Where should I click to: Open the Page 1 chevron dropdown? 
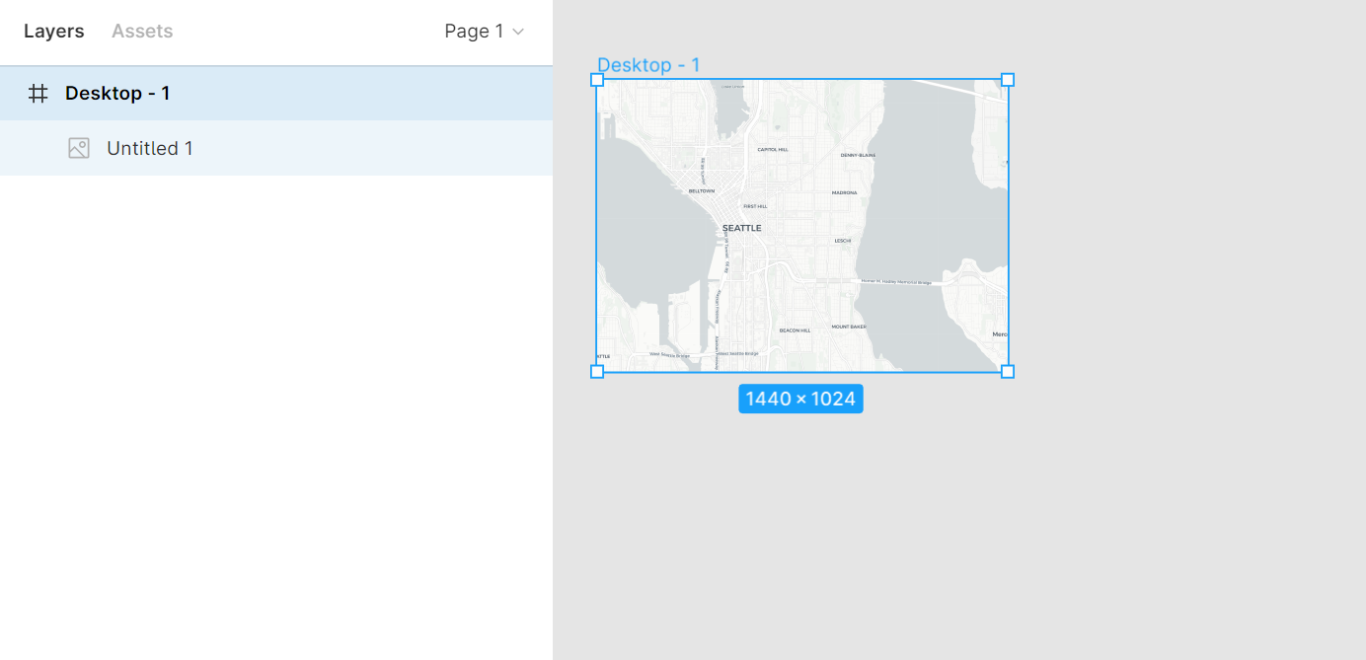tap(518, 32)
